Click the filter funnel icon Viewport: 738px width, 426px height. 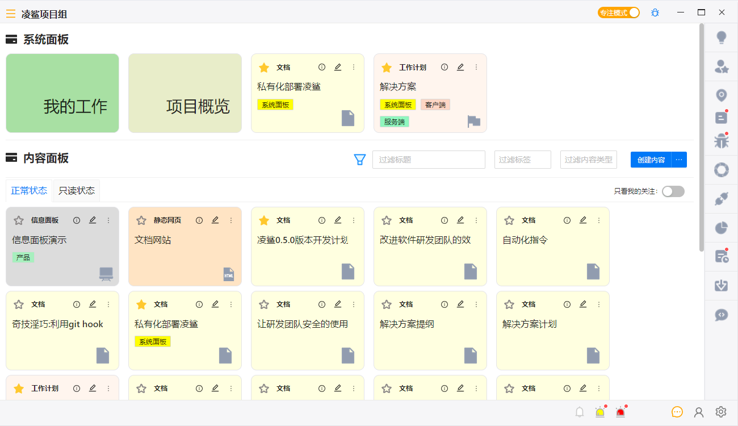(x=359, y=160)
